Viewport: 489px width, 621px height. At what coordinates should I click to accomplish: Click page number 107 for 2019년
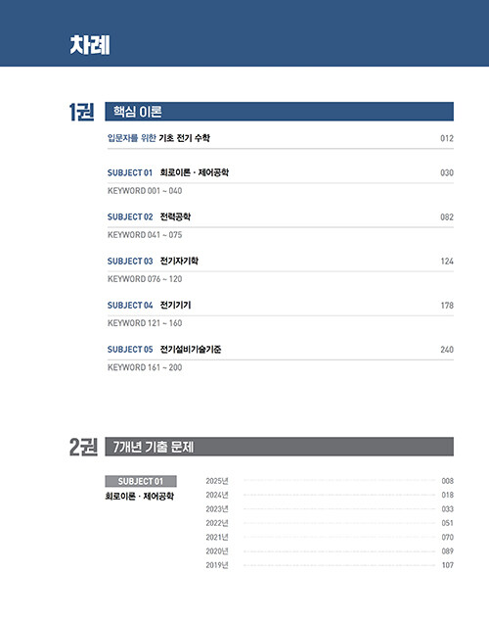(x=448, y=565)
